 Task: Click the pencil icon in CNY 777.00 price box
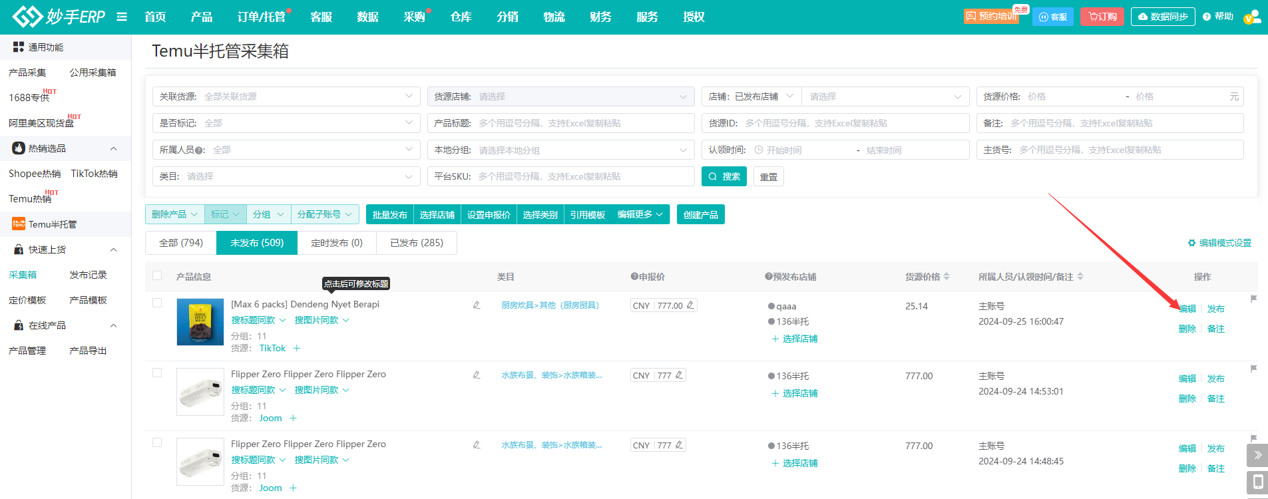pos(690,305)
